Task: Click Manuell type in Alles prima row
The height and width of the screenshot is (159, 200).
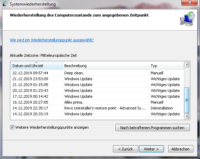Action: coord(157,102)
